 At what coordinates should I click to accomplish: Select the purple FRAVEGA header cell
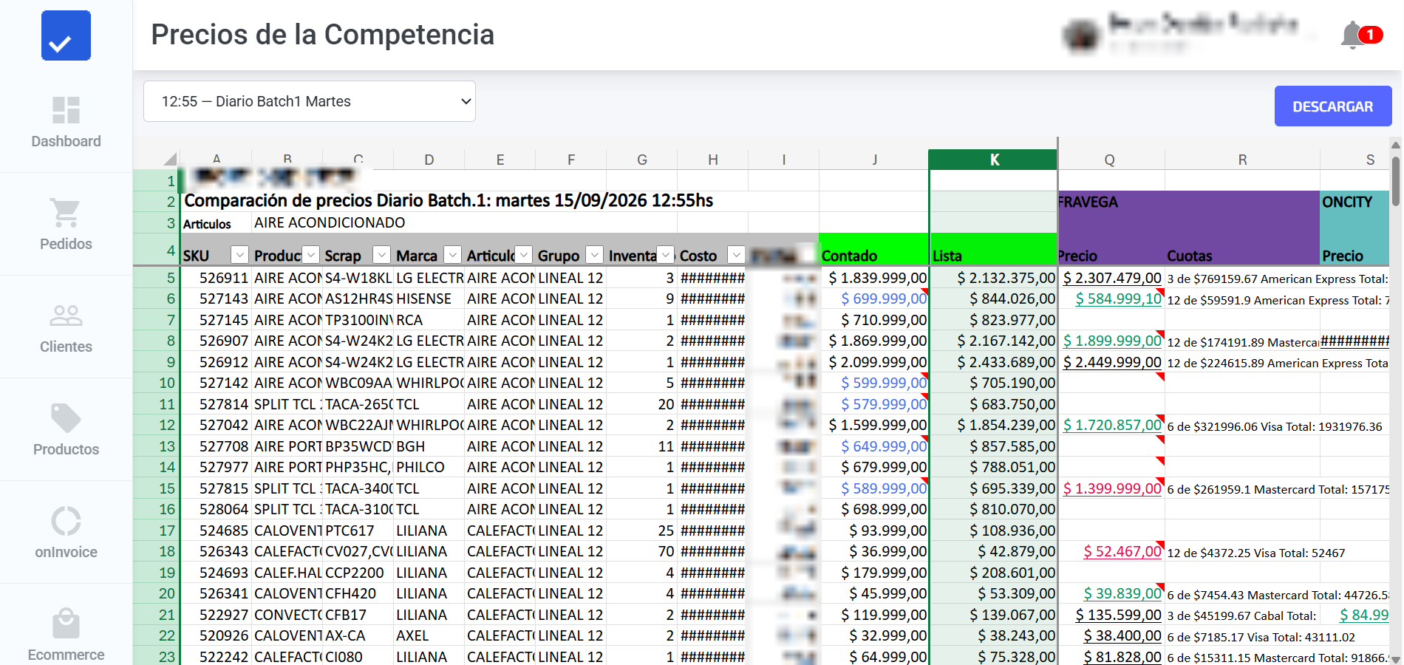point(1189,202)
